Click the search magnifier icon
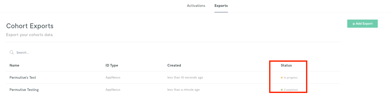 click(11, 52)
